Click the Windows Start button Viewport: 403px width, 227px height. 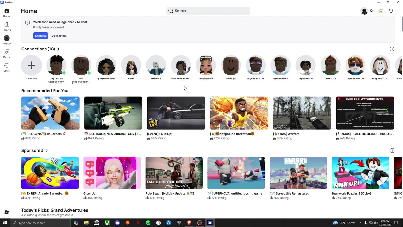[x=5, y=223]
